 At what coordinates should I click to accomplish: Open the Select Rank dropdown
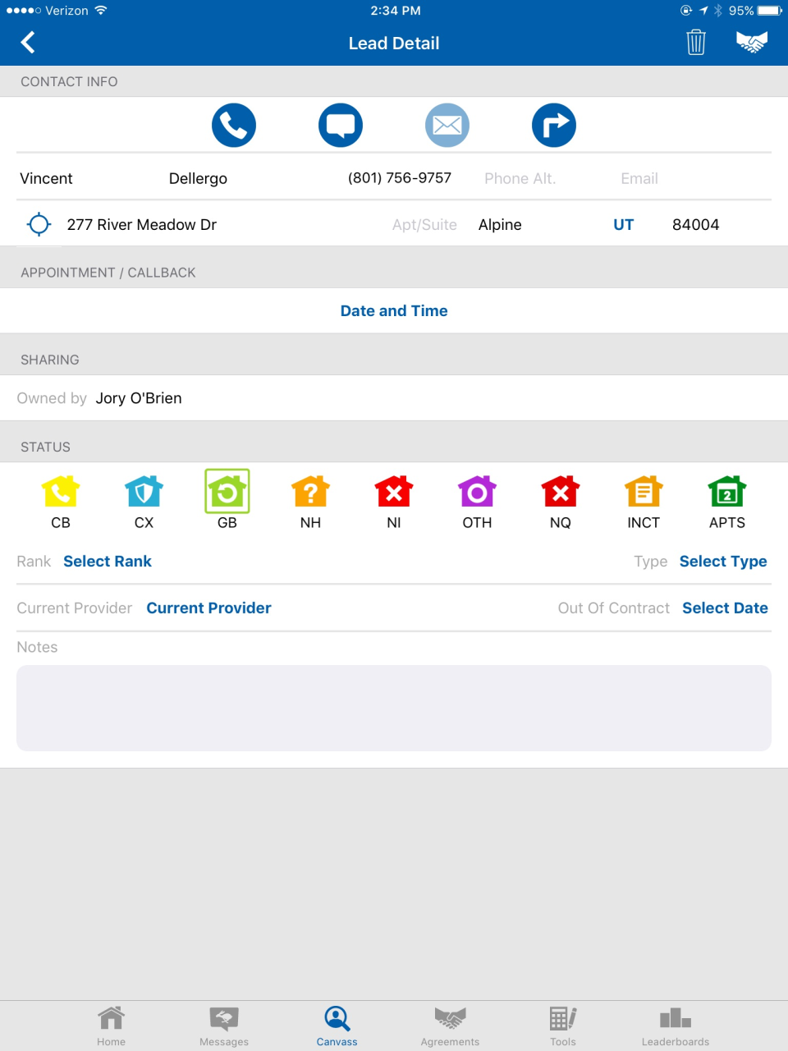tap(108, 561)
